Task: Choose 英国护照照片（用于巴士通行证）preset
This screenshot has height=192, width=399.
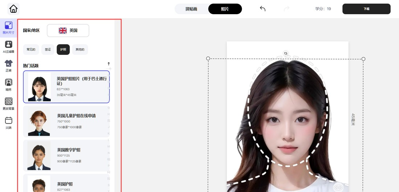Action: click(66, 87)
